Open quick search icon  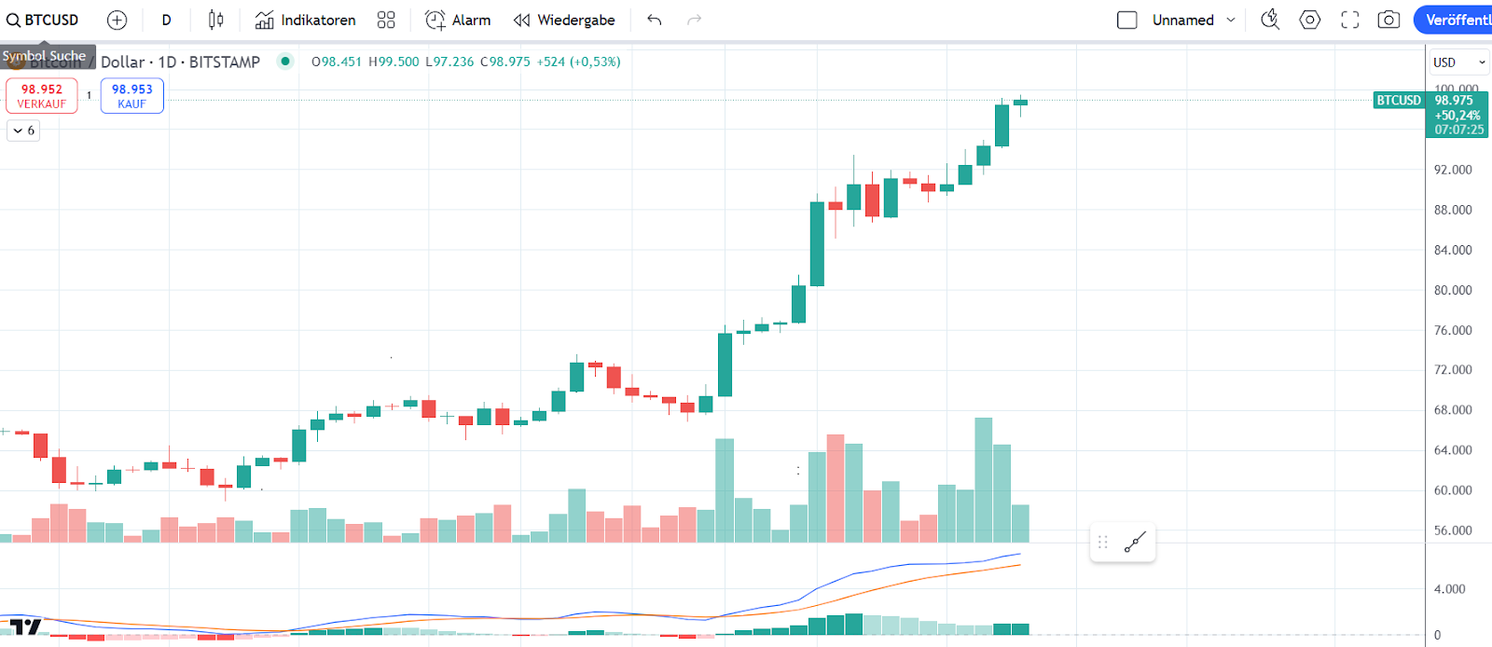pos(1270,20)
